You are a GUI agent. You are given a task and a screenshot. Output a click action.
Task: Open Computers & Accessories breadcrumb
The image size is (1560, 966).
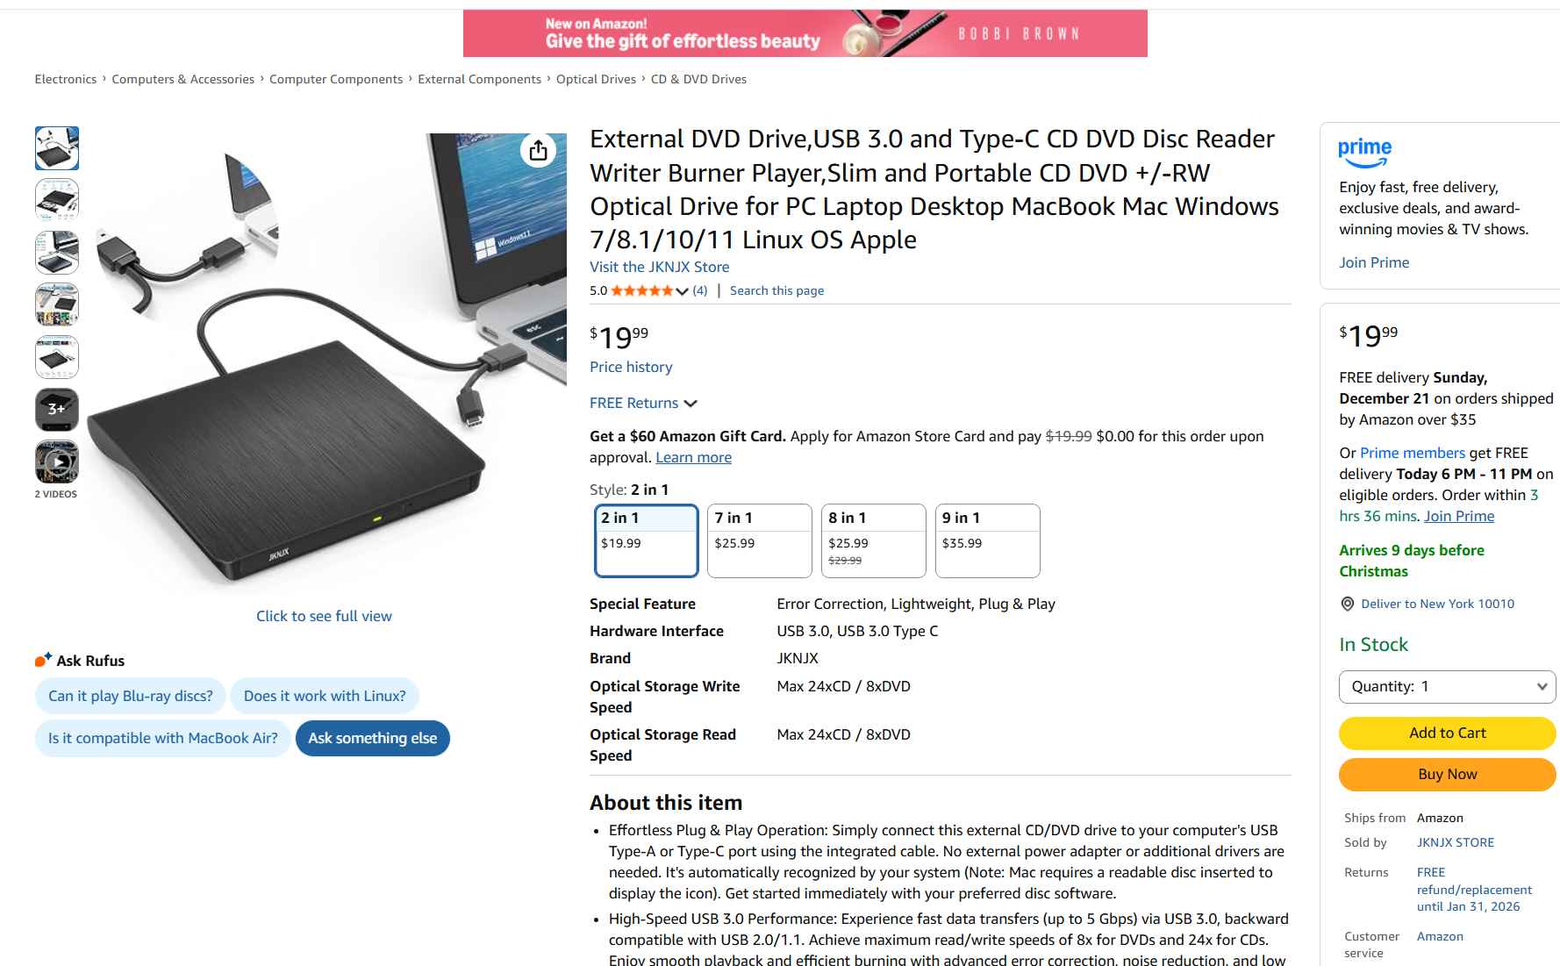click(x=182, y=79)
